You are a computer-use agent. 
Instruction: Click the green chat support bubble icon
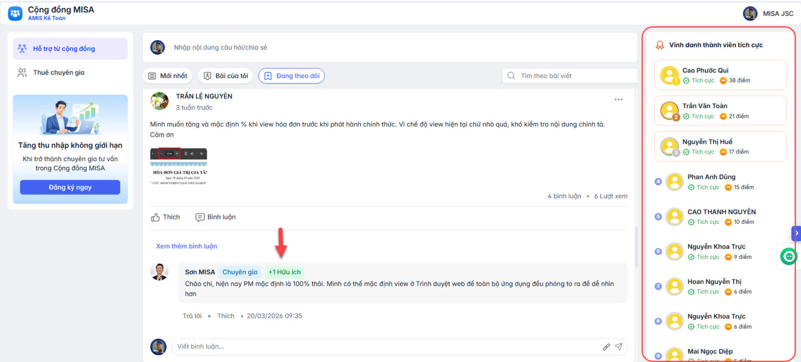[x=788, y=257]
